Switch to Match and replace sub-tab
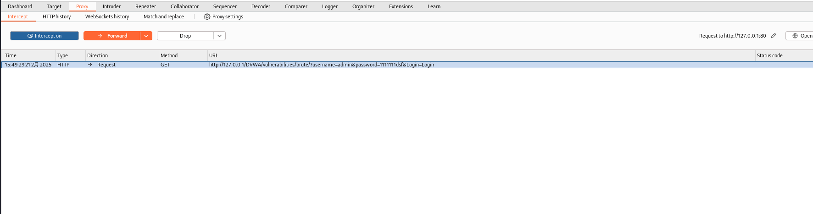Viewport: 813px width, 214px height. coord(163,16)
